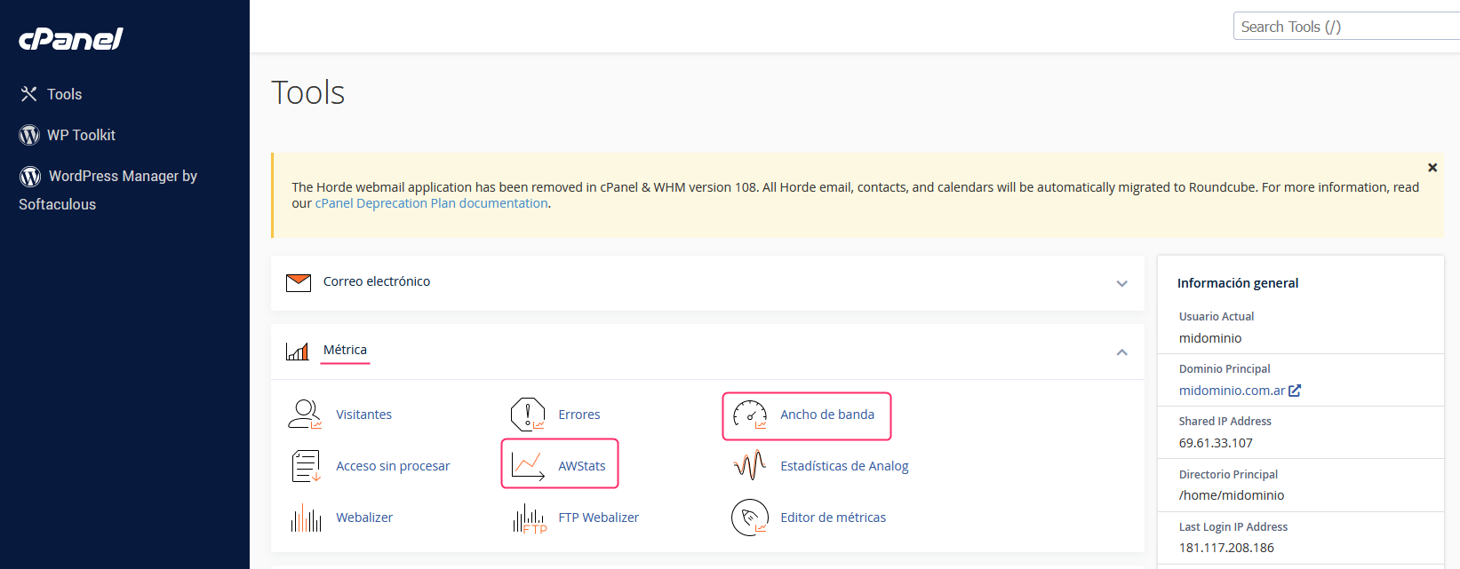Collapse the Métrica section chevron
The image size is (1460, 569).
tap(1121, 352)
